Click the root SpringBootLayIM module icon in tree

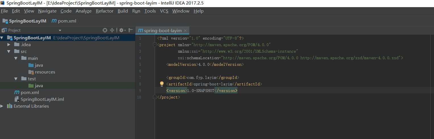coord(10,38)
